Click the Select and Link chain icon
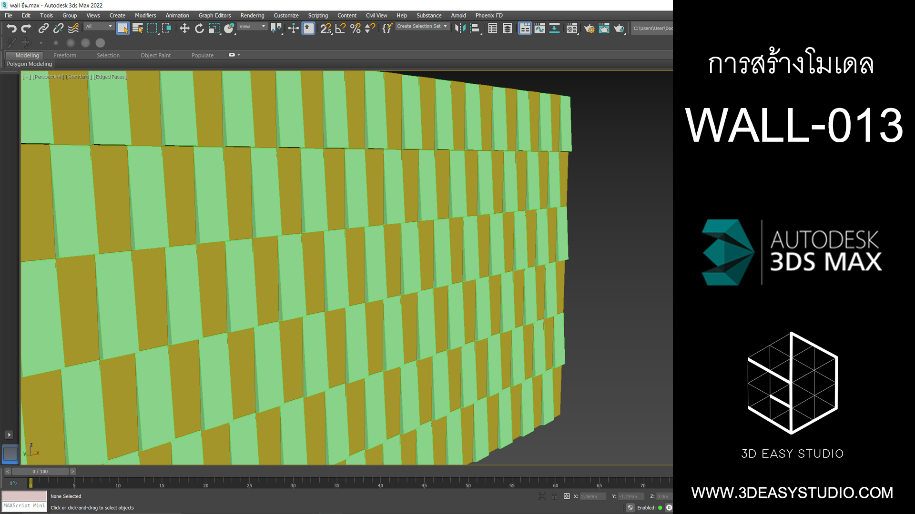 click(43, 29)
